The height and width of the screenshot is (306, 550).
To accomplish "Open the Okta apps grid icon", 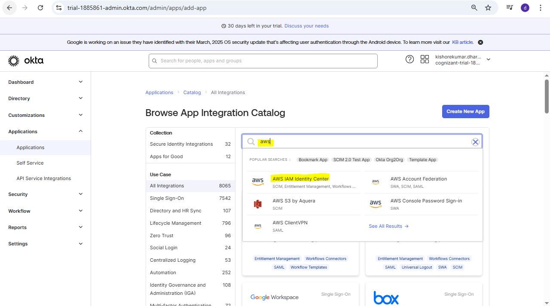I will (x=425, y=59).
